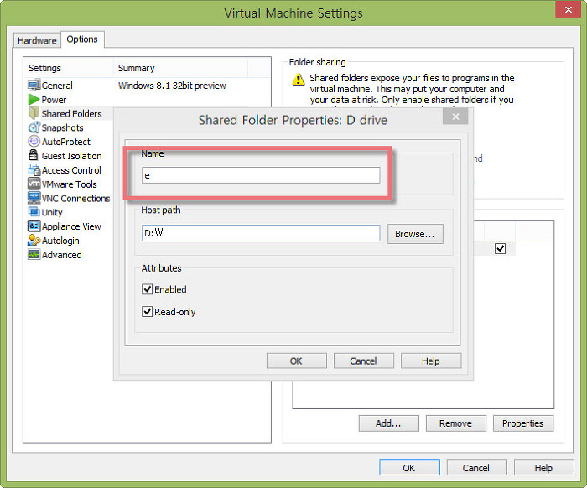Image resolution: width=587 pixels, height=488 pixels.
Task: Select the Power settings icon
Action: pyautogui.click(x=34, y=100)
